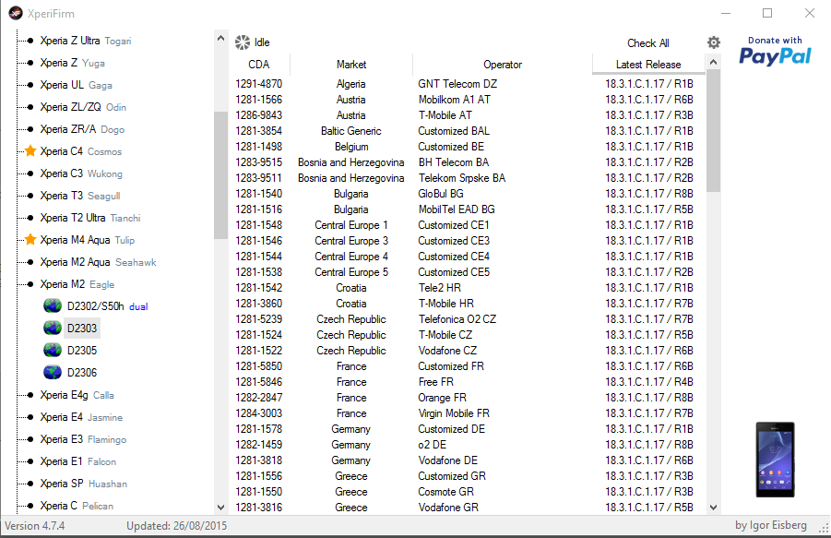The width and height of the screenshot is (831, 538).
Task: Expand the Xperia T2 Ultra Tianchi node
Action: click(x=30, y=218)
